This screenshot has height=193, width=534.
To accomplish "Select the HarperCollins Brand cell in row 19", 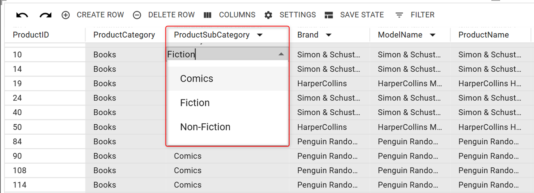I will click(x=322, y=84).
